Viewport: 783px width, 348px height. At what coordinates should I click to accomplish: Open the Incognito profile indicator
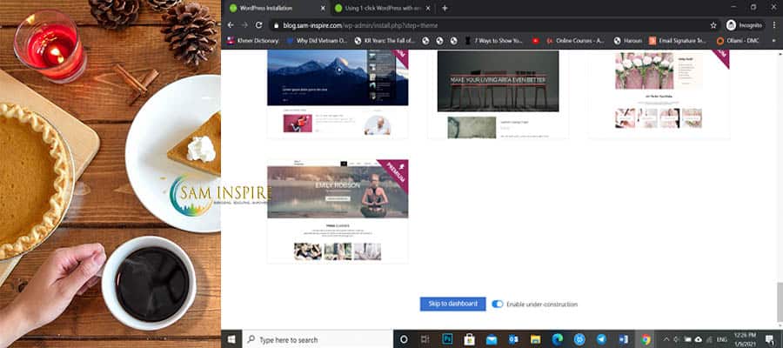[x=744, y=25]
